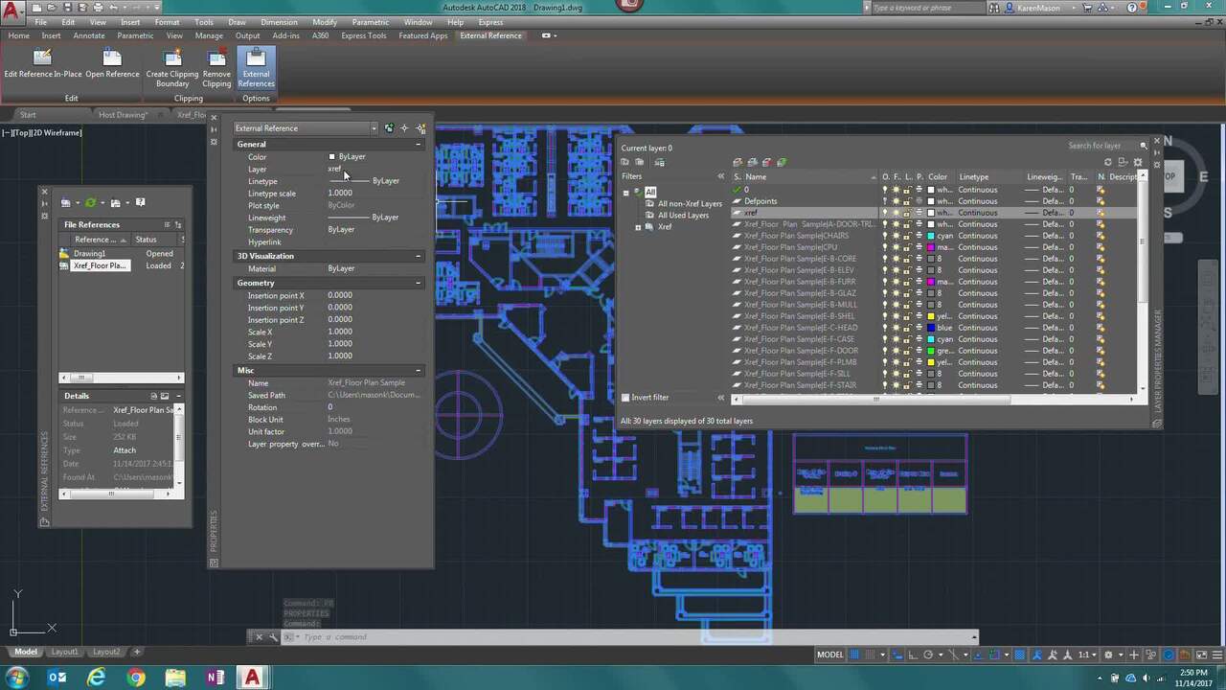Click Toggle PICKADD value icon in Properties
1226x690 pixels.
tap(389, 127)
